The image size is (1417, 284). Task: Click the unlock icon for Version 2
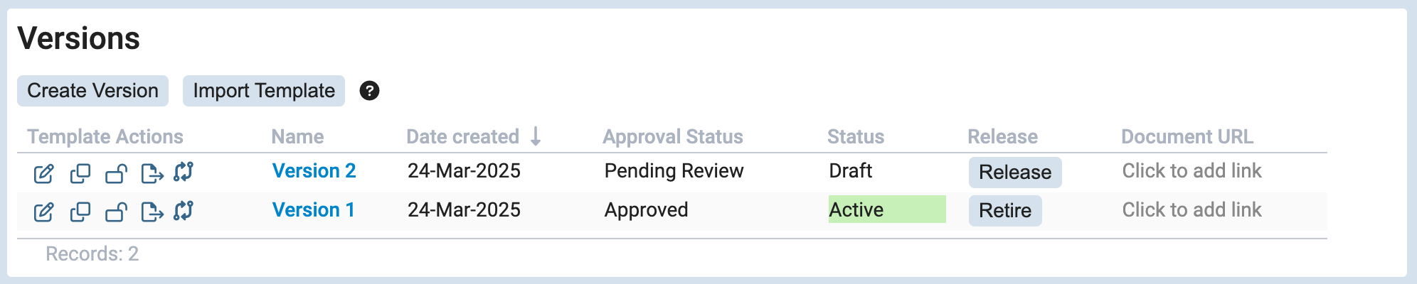point(116,173)
